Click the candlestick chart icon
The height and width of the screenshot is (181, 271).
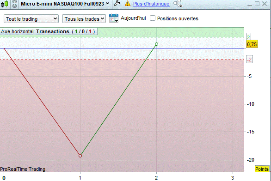pyautogui.click(x=5, y=4)
